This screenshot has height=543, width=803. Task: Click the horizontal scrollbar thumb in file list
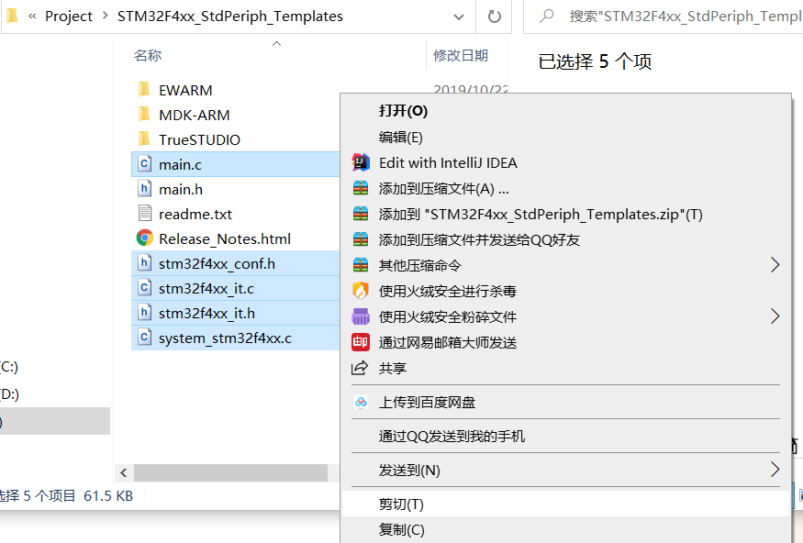pyautogui.click(x=230, y=472)
